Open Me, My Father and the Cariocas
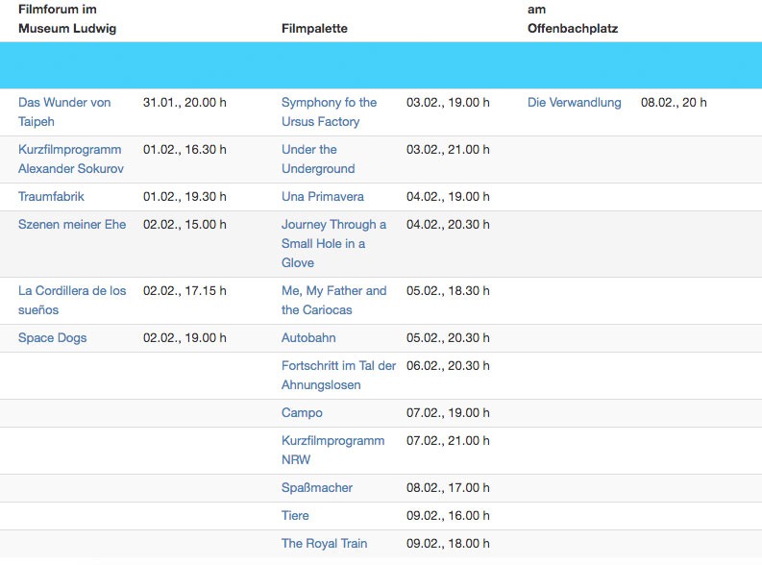The height and width of the screenshot is (565, 762). [333, 300]
